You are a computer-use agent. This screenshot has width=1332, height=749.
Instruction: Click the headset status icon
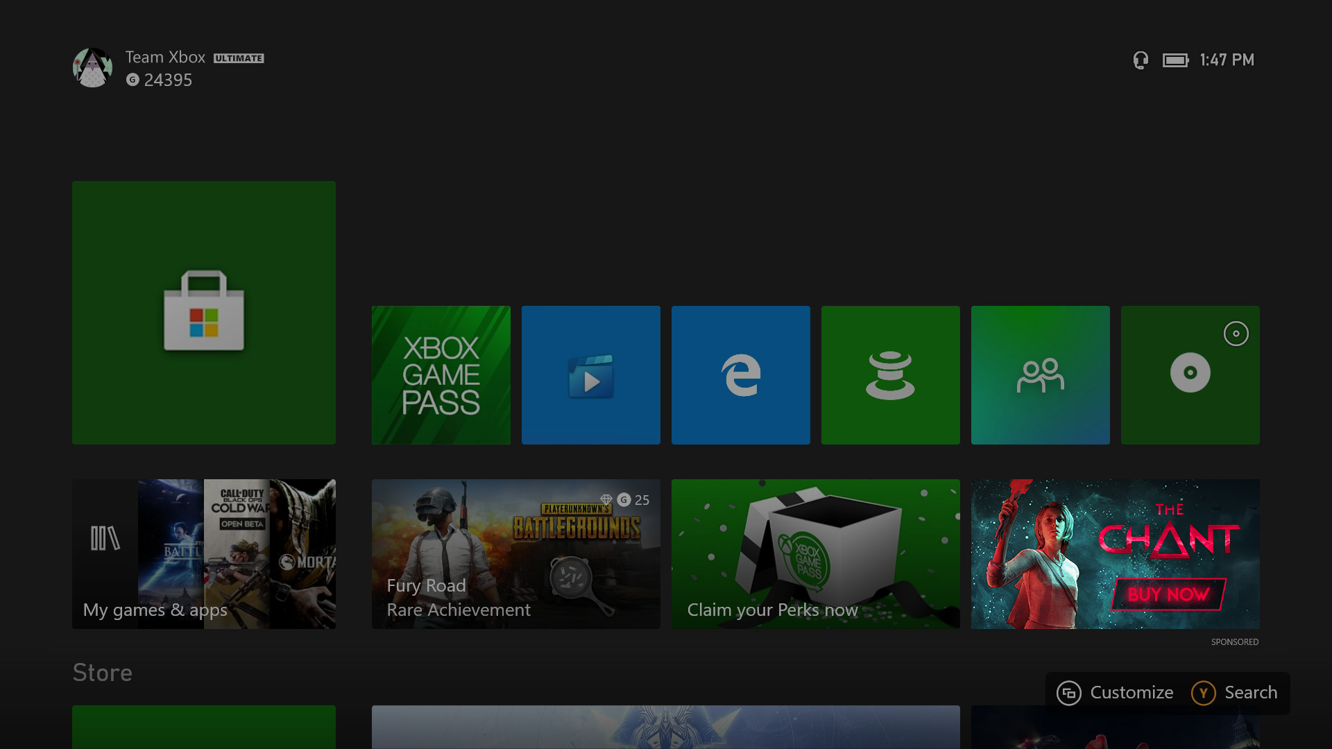coord(1141,60)
